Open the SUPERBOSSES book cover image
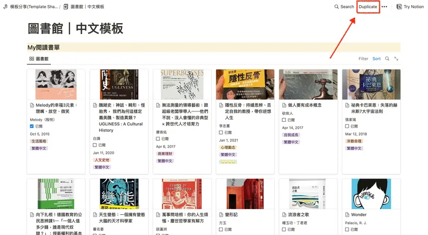Image resolution: width=428 pixels, height=235 pixels. 182,84
